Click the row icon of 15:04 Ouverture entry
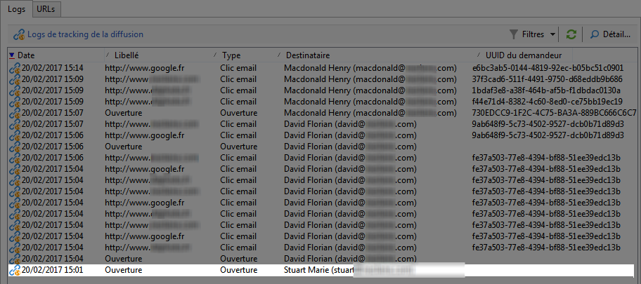Viewport: 641px width, 284px height. point(15,259)
